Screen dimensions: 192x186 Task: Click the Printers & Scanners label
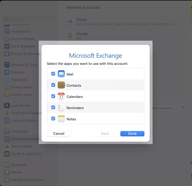27,180
